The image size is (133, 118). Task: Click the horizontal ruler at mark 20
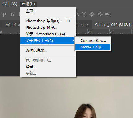(90, 32)
